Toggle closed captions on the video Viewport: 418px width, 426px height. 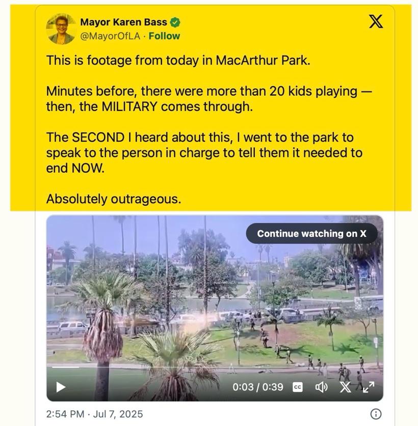click(298, 387)
